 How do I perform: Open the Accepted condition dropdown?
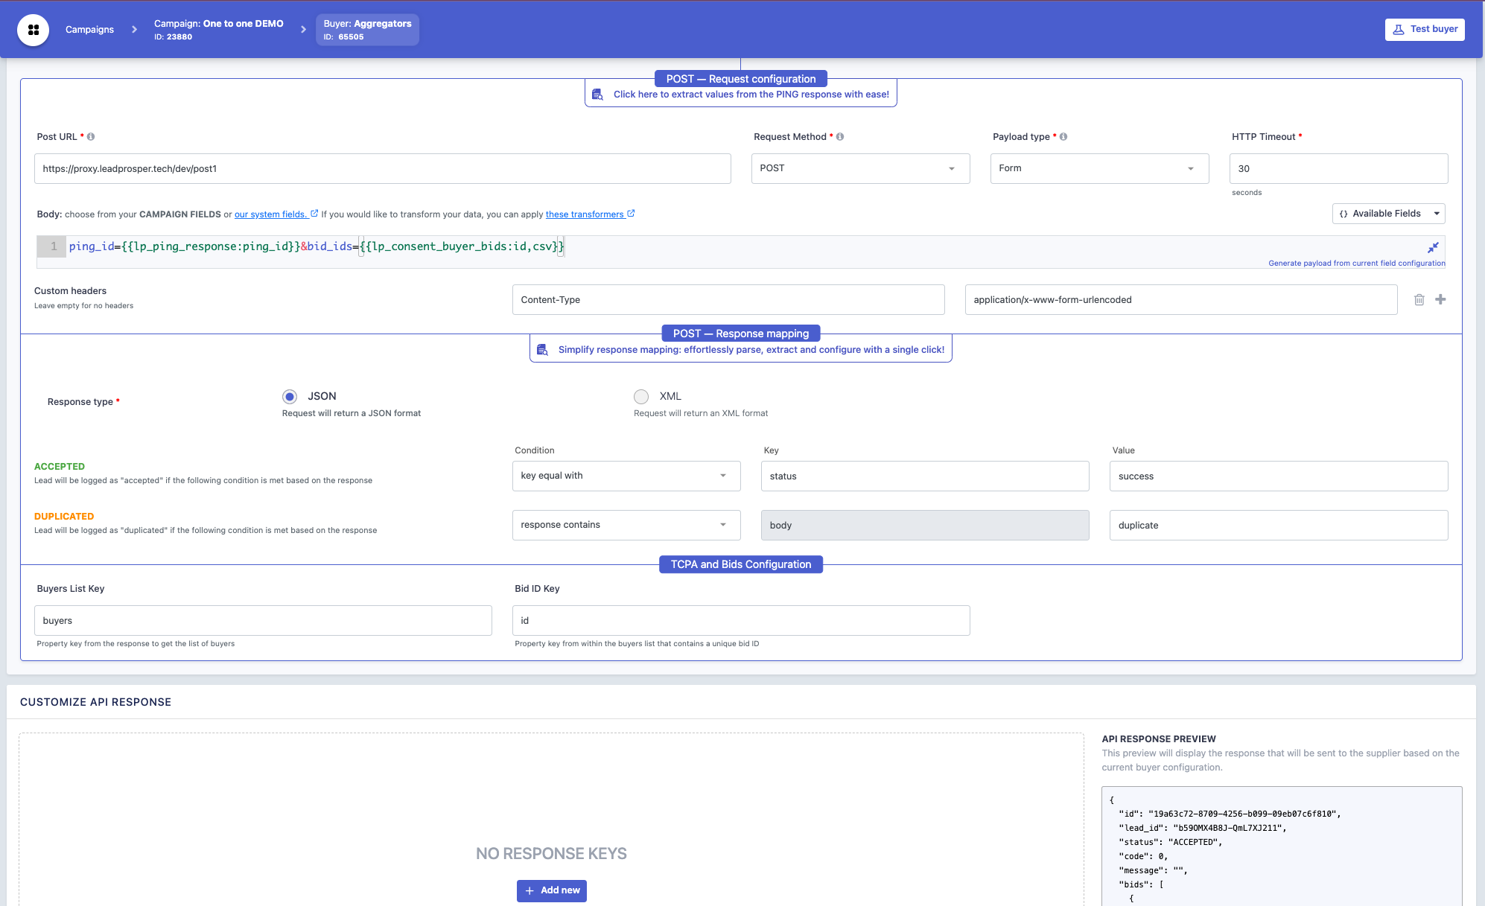[x=626, y=476]
